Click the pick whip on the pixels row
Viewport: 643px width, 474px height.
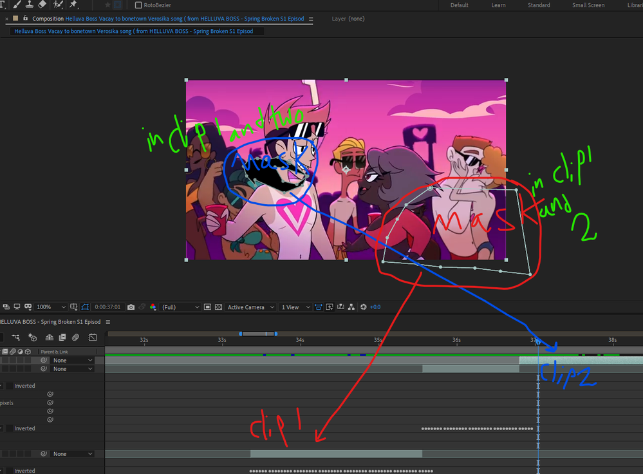(x=50, y=403)
